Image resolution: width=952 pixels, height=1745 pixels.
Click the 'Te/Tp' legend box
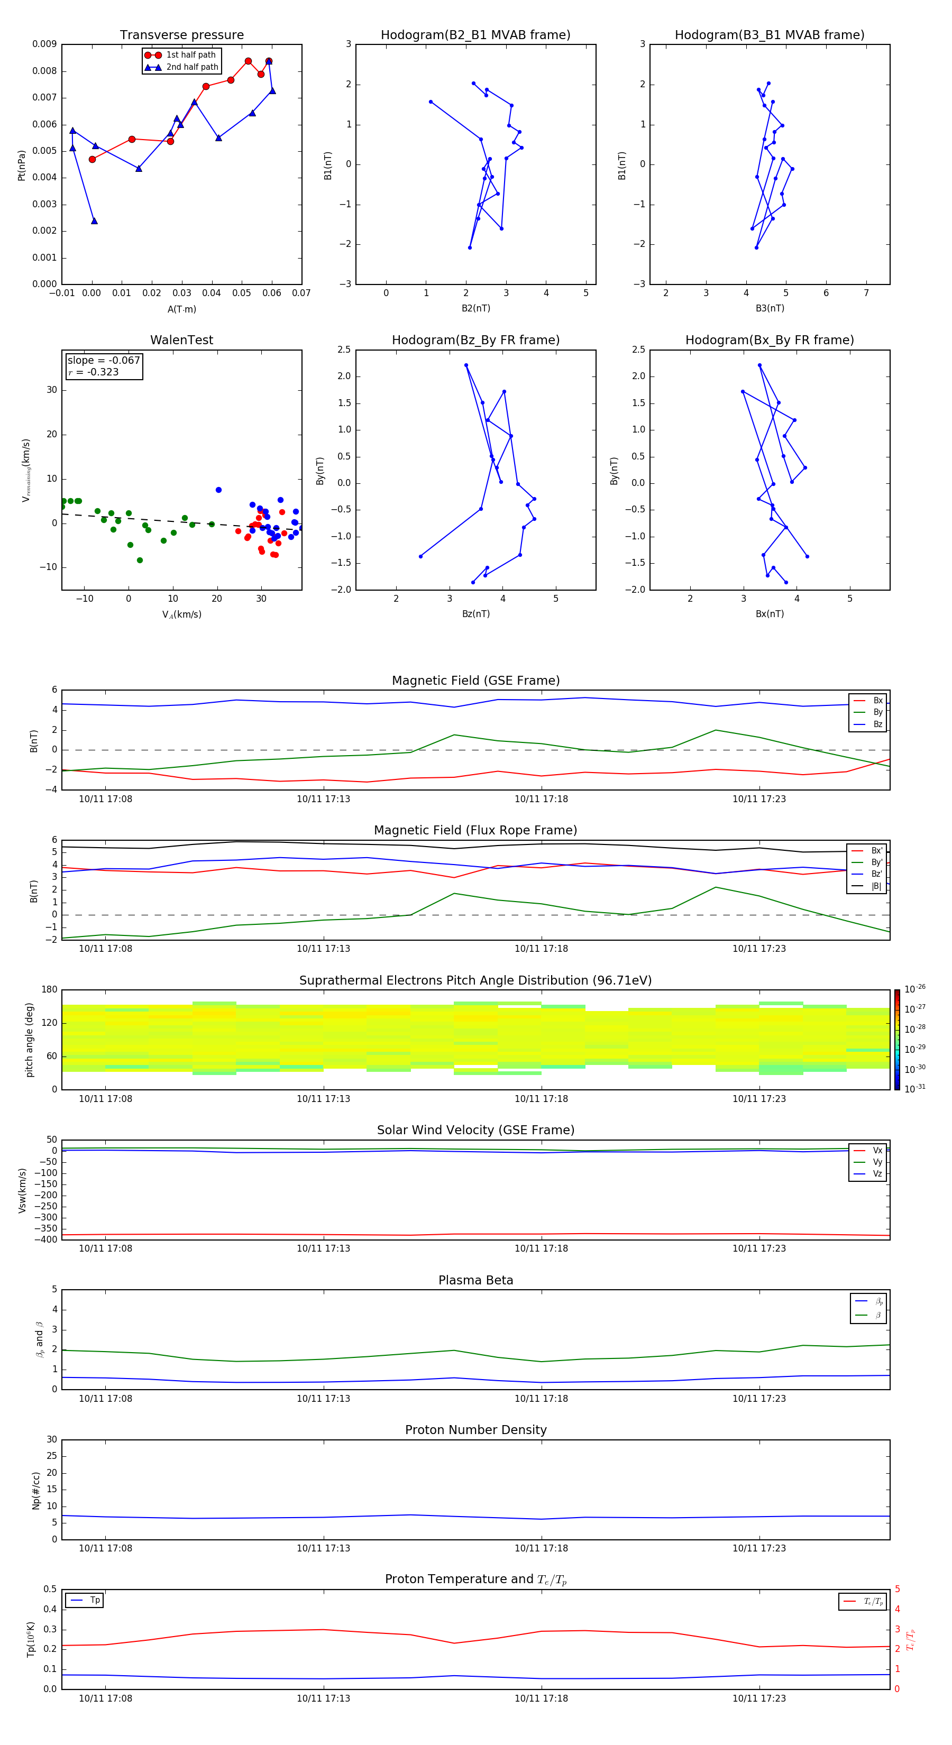[x=863, y=1601]
